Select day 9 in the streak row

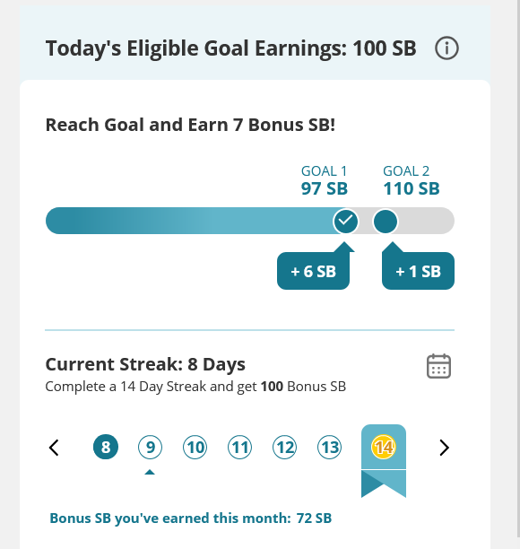click(x=150, y=447)
